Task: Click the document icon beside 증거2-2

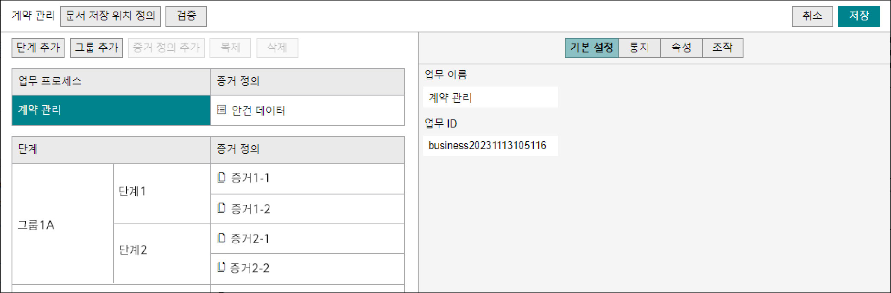Action: coord(221,267)
